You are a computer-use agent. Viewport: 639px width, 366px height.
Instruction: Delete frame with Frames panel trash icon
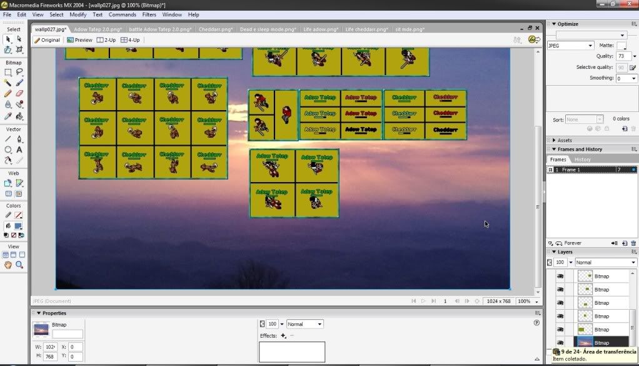coord(633,243)
